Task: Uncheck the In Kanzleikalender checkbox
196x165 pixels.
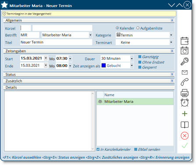Action: 98,149
